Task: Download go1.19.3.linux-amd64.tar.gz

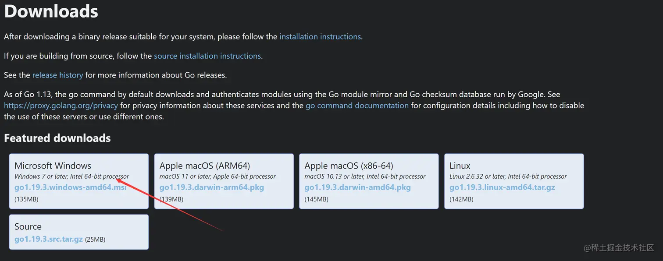Action: pos(503,187)
